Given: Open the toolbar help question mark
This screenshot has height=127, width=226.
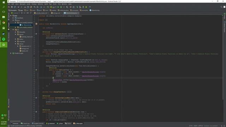Looking at the screenshot, I should [90, 7].
